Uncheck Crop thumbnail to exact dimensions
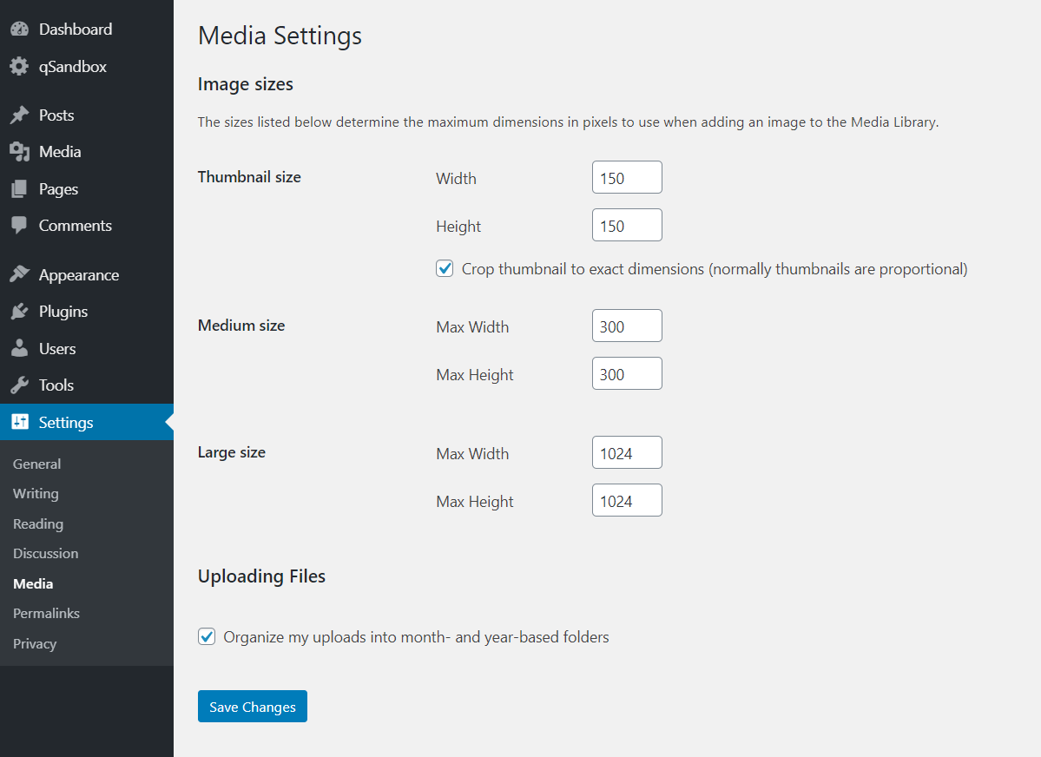This screenshot has width=1041, height=757. tap(445, 269)
